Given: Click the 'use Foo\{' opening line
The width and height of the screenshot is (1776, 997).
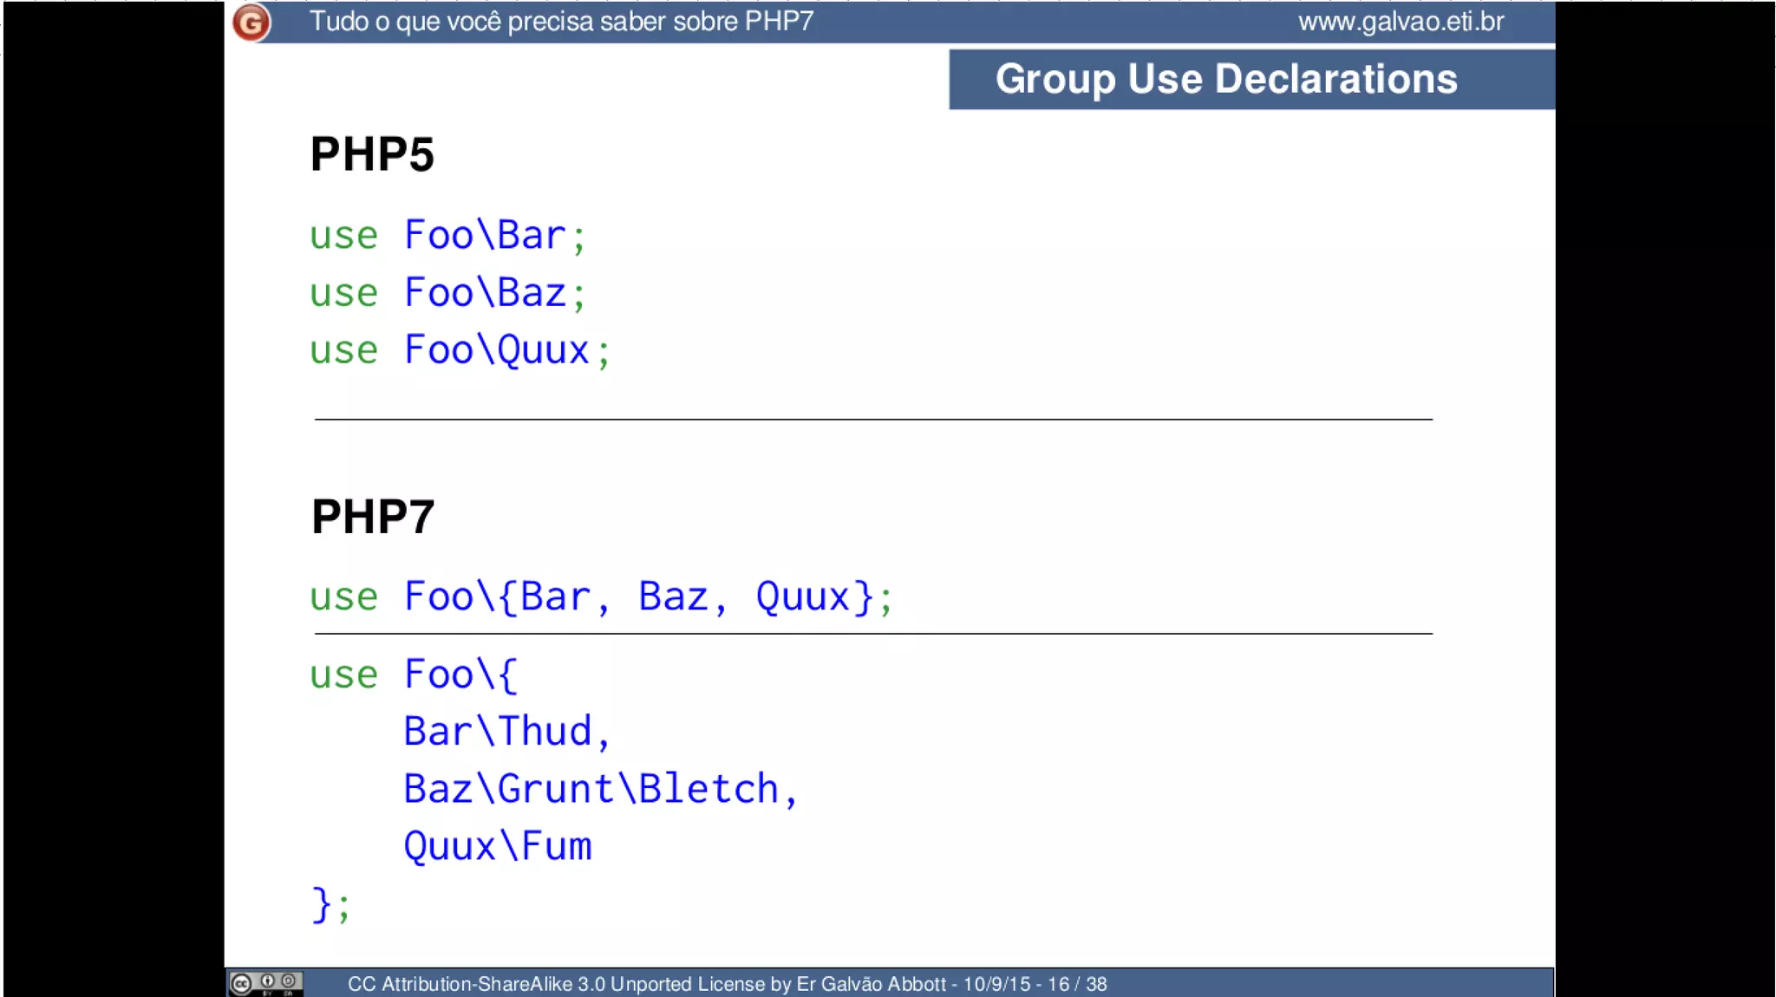Looking at the screenshot, I should pos(414,674).
